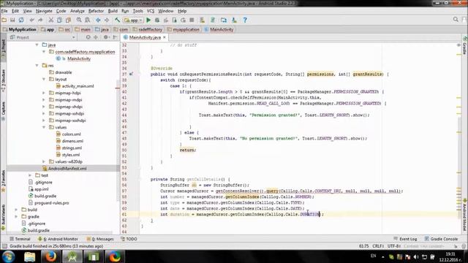
Task: Click the Copy toolbar icon
Action: click(x=60, y=20)
